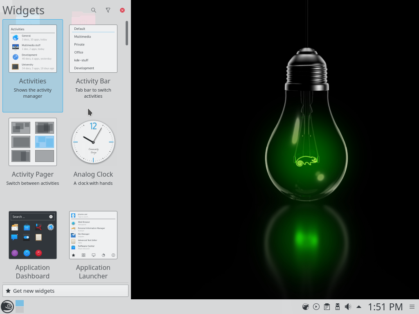
Task: Open the widget categories filter
Action: point(108,10)
